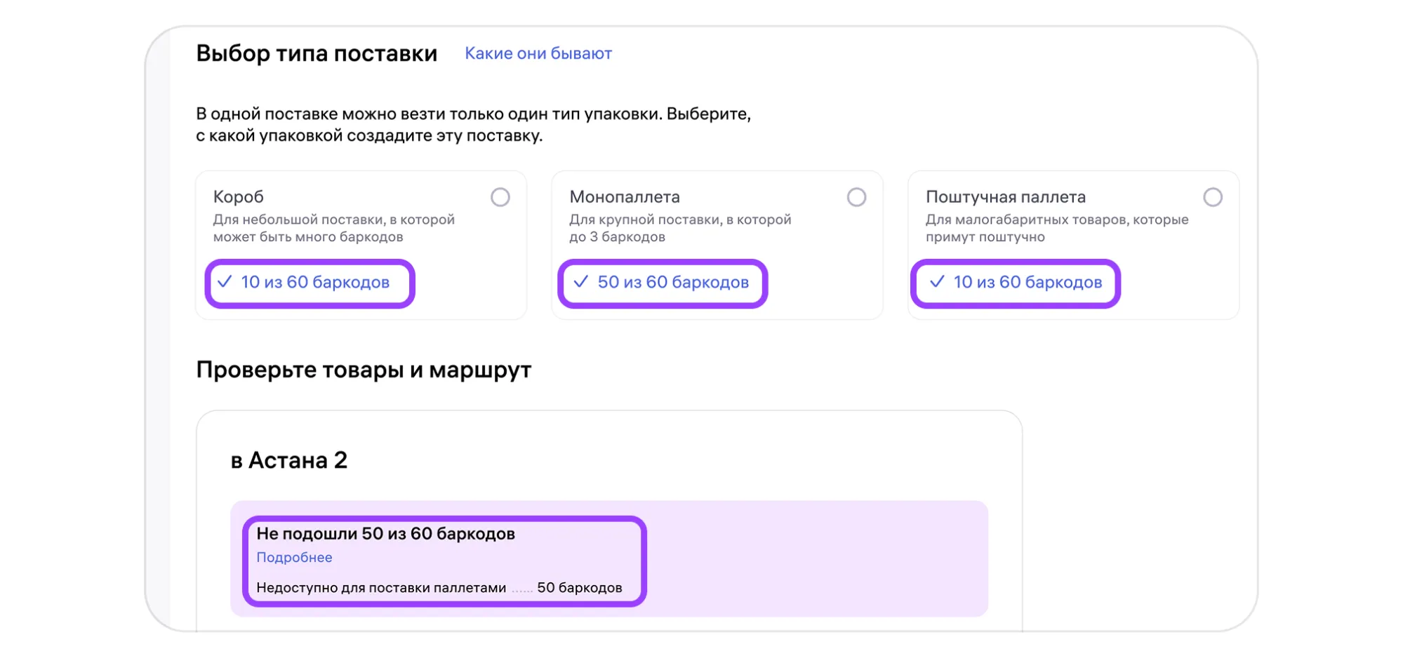1403x656 pixels.
Task: Open the "Какие они бывают" help link
Action: click(538, 54)
